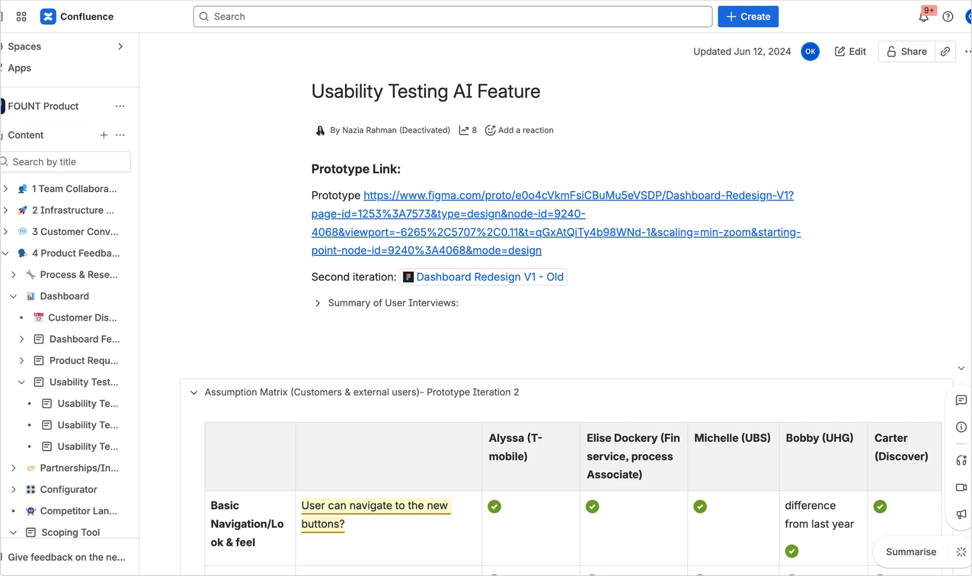The image size is (972, 576).
Task: Open FOUNT Product space options ellipsis
Action: (120, 106)
